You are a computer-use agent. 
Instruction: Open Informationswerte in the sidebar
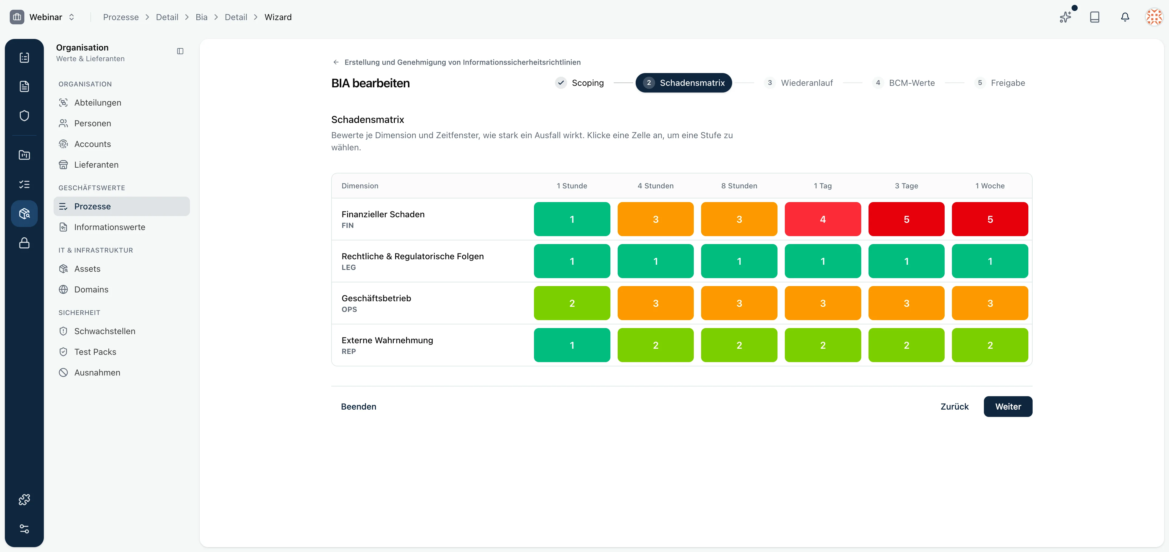click(x=122, y=227)
